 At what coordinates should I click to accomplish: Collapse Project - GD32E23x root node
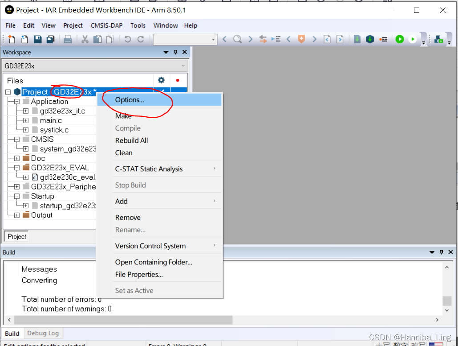tap(8, 92)
